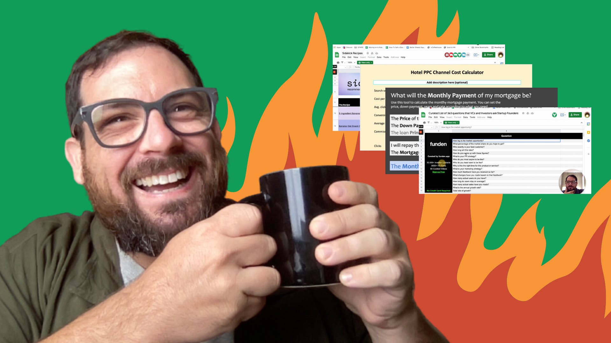The height and width of the screenshot is (343, 611).
Task: Click Add description here input field
Action: 447,82
